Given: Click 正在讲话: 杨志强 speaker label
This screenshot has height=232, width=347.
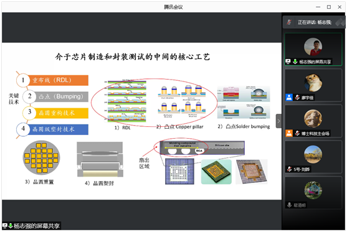Looking at the screenshot, I should [x=314, y=22].
